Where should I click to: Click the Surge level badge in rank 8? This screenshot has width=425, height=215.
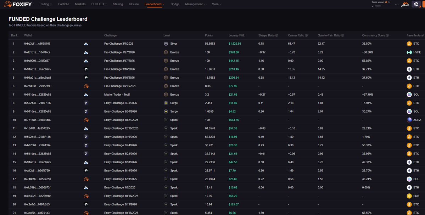166,103
